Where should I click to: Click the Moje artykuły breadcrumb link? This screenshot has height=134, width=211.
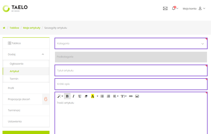[x=31, y=28]
